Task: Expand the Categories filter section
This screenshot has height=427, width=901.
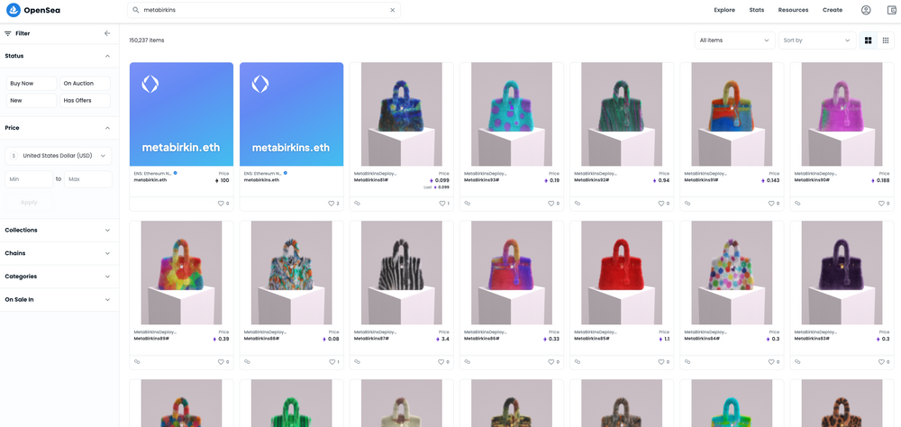Action: [59, 277]
